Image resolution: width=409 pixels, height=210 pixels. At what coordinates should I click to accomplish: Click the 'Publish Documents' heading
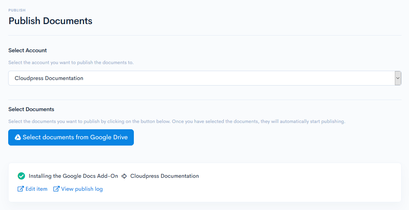[50, 21]
